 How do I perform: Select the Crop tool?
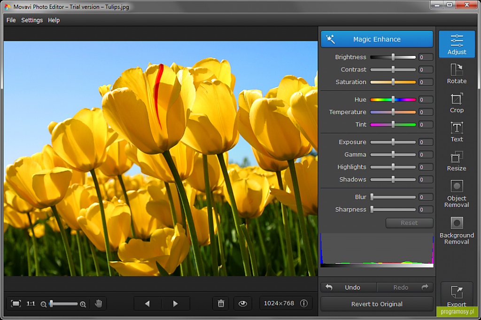tap(457, 103)
